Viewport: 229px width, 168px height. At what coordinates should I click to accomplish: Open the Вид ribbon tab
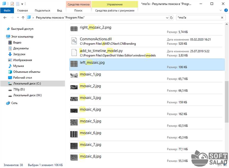click(x=60, y=11)
